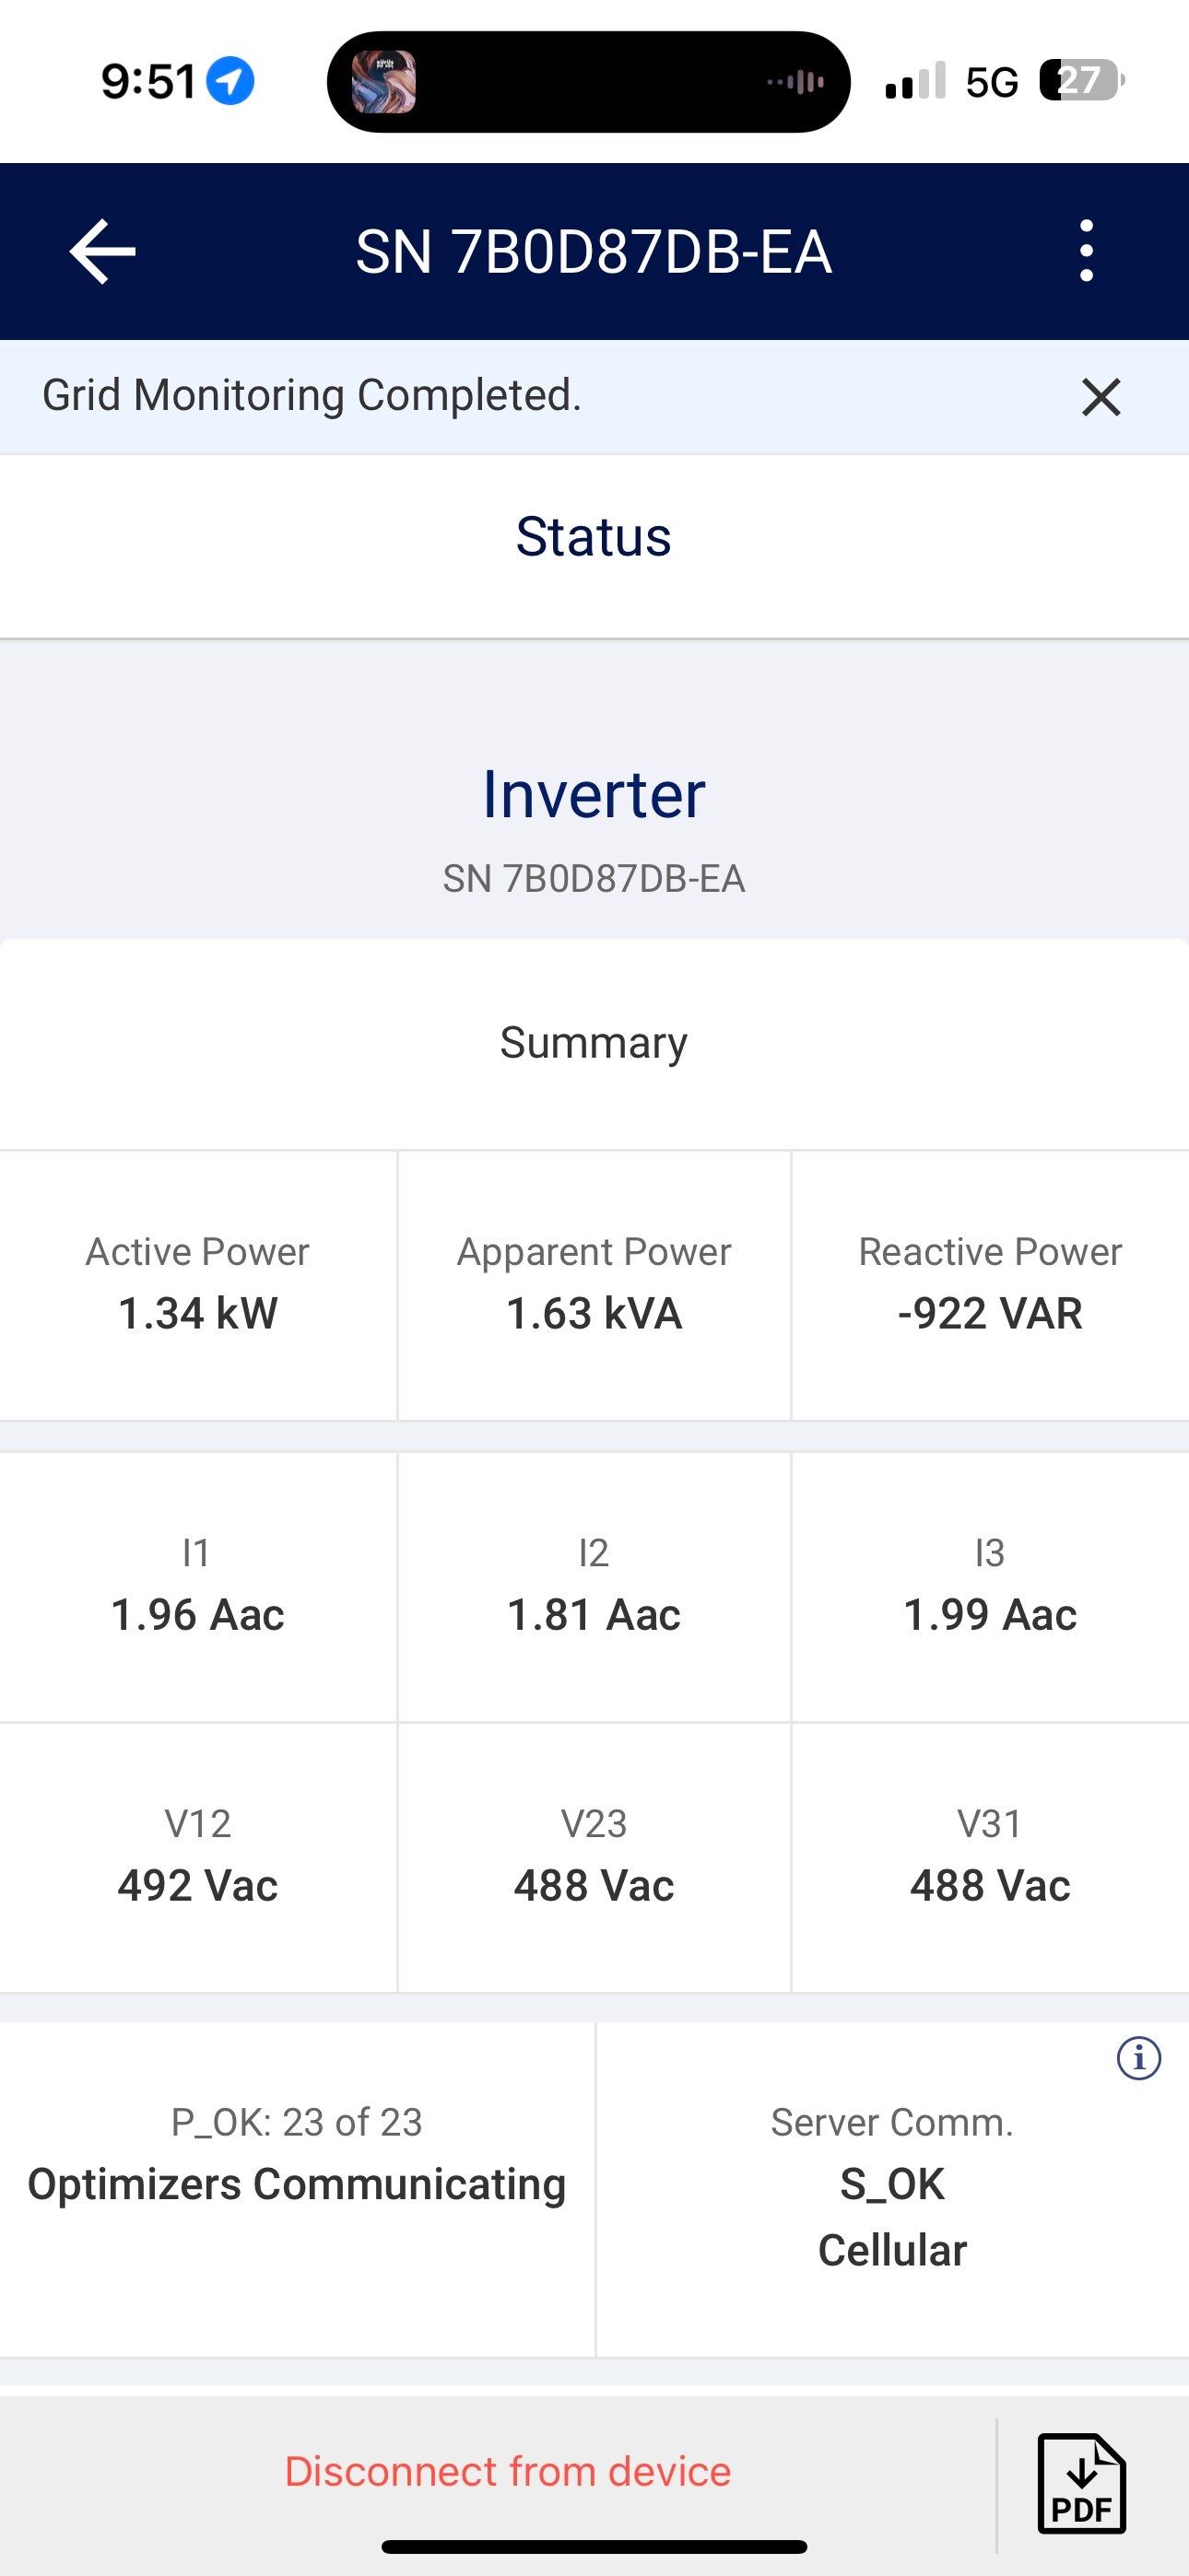Select the Active Power tile
Image resolution: width=1189 pixels, height=2576 pixels.
tap(197, 1285)
